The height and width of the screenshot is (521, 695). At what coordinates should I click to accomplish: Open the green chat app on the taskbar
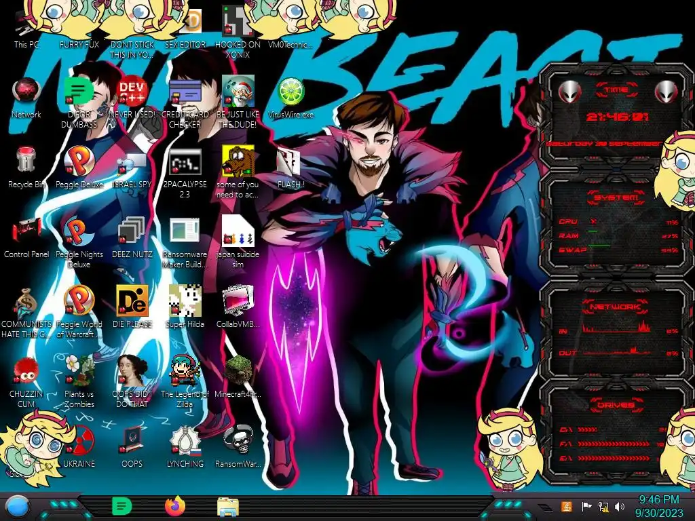(122, 507)
